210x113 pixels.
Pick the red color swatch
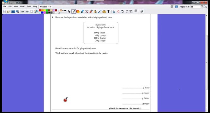tap(40, 10)
